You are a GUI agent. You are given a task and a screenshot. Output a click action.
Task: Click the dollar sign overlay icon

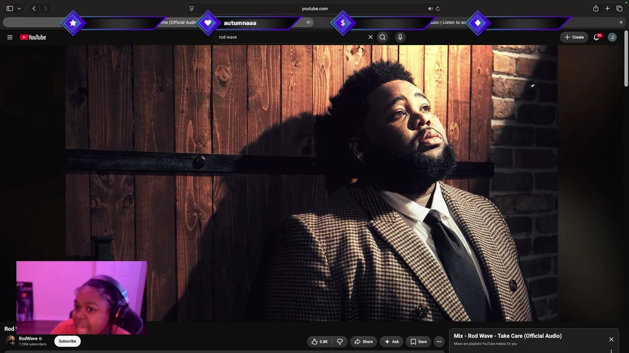pos(343,23)
